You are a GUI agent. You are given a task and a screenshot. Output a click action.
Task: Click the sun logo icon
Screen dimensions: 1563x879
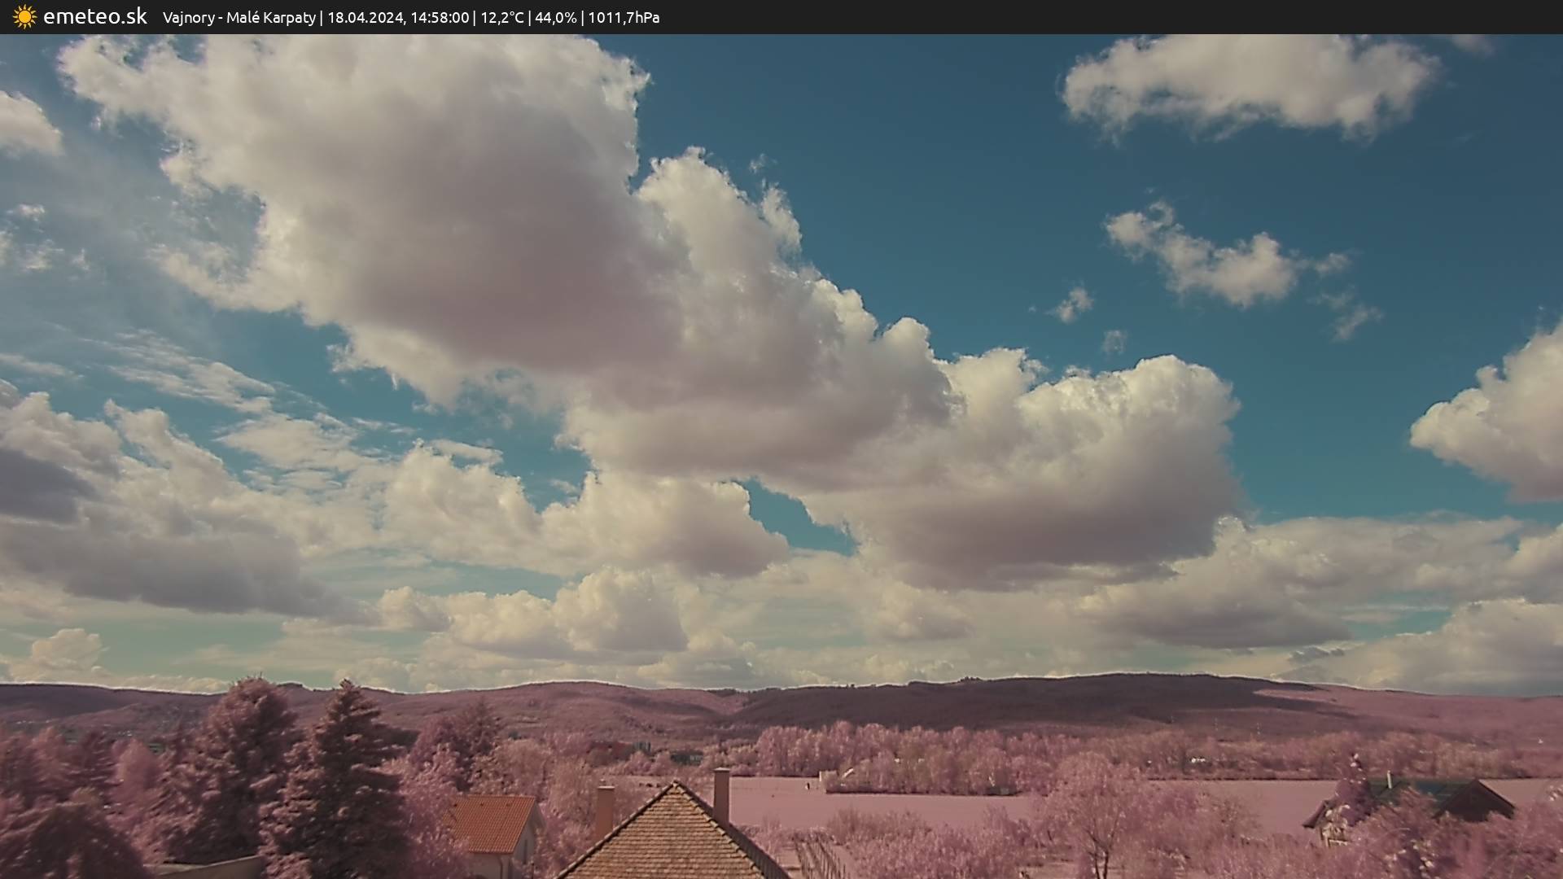click(24, 17)
